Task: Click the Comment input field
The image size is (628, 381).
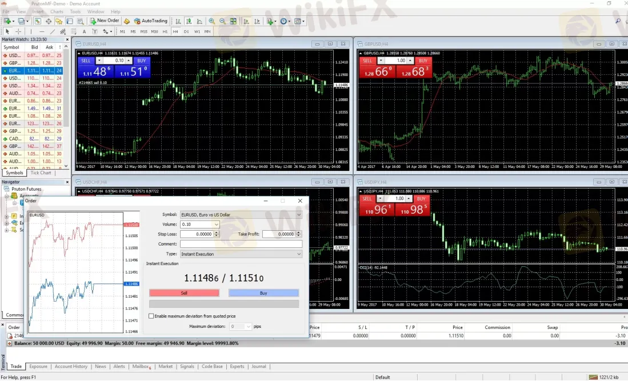Action: [241, 244]
